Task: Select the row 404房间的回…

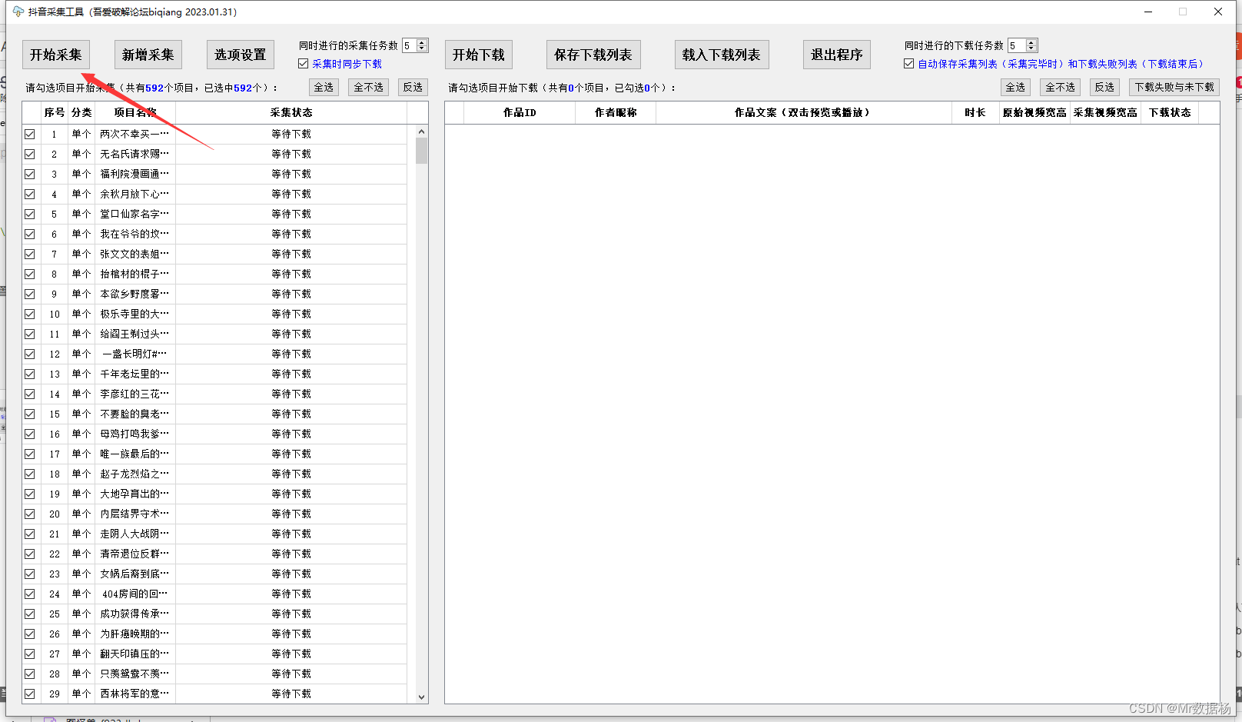Action: click(x=214, y=594)
